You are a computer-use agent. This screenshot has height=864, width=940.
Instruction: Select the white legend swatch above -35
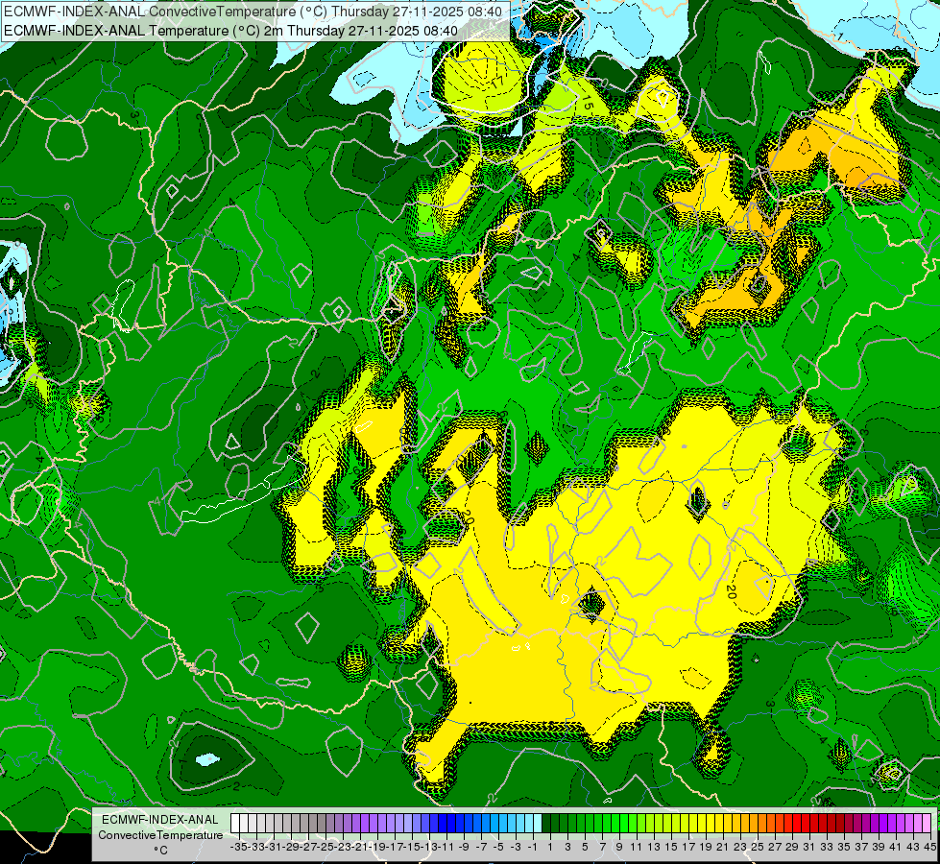pyautogui.click(x=234, y=823)
